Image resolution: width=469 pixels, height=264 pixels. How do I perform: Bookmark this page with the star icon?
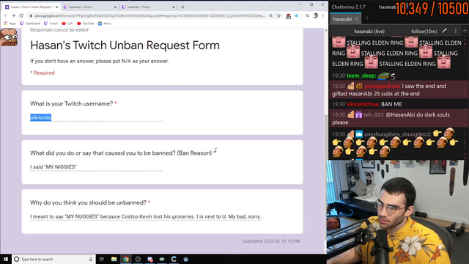pyautogui.click(x=278, y=15)
